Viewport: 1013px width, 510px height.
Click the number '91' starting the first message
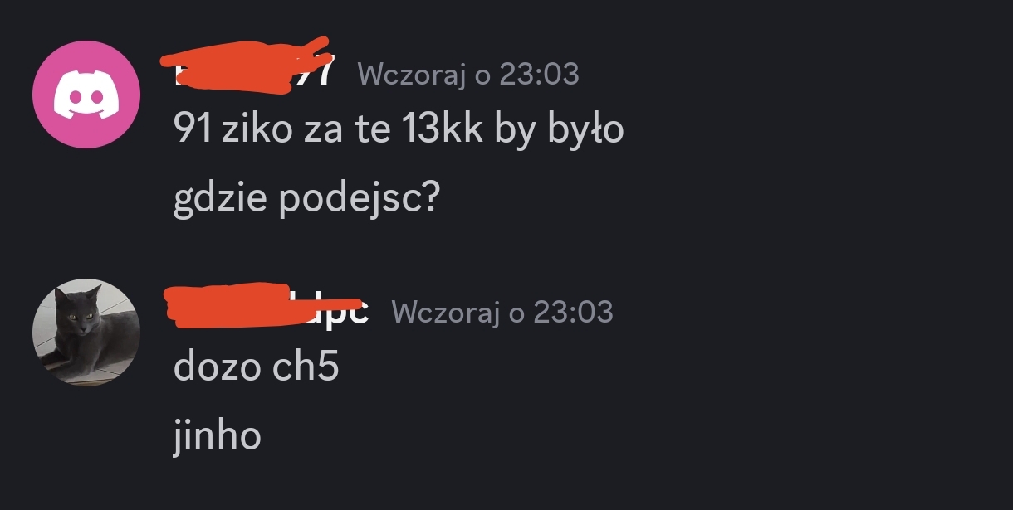pyautogui.click(x=193, y=129)
